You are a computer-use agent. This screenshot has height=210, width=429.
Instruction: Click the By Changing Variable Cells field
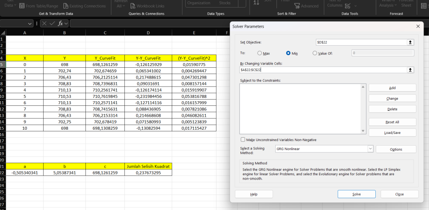(323, 70)
